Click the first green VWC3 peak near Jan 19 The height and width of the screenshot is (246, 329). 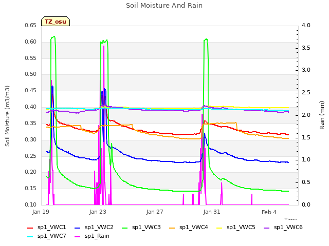[x=53, y=37]
